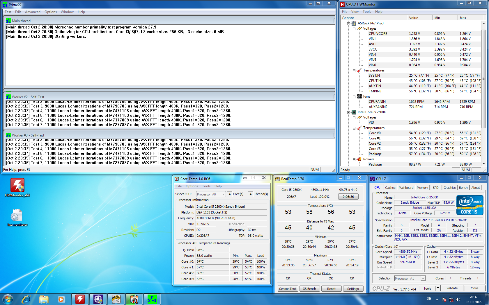Image resolution: width=489 pixels, height=305 pixels.
Task: Click the Worker #3 Self-Test window icon
Action: pos(8,135)
